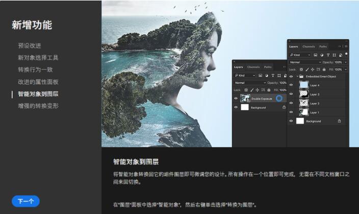Select the 'Layer 2' layer name
359x214 pixels.
tap(315, 104)
